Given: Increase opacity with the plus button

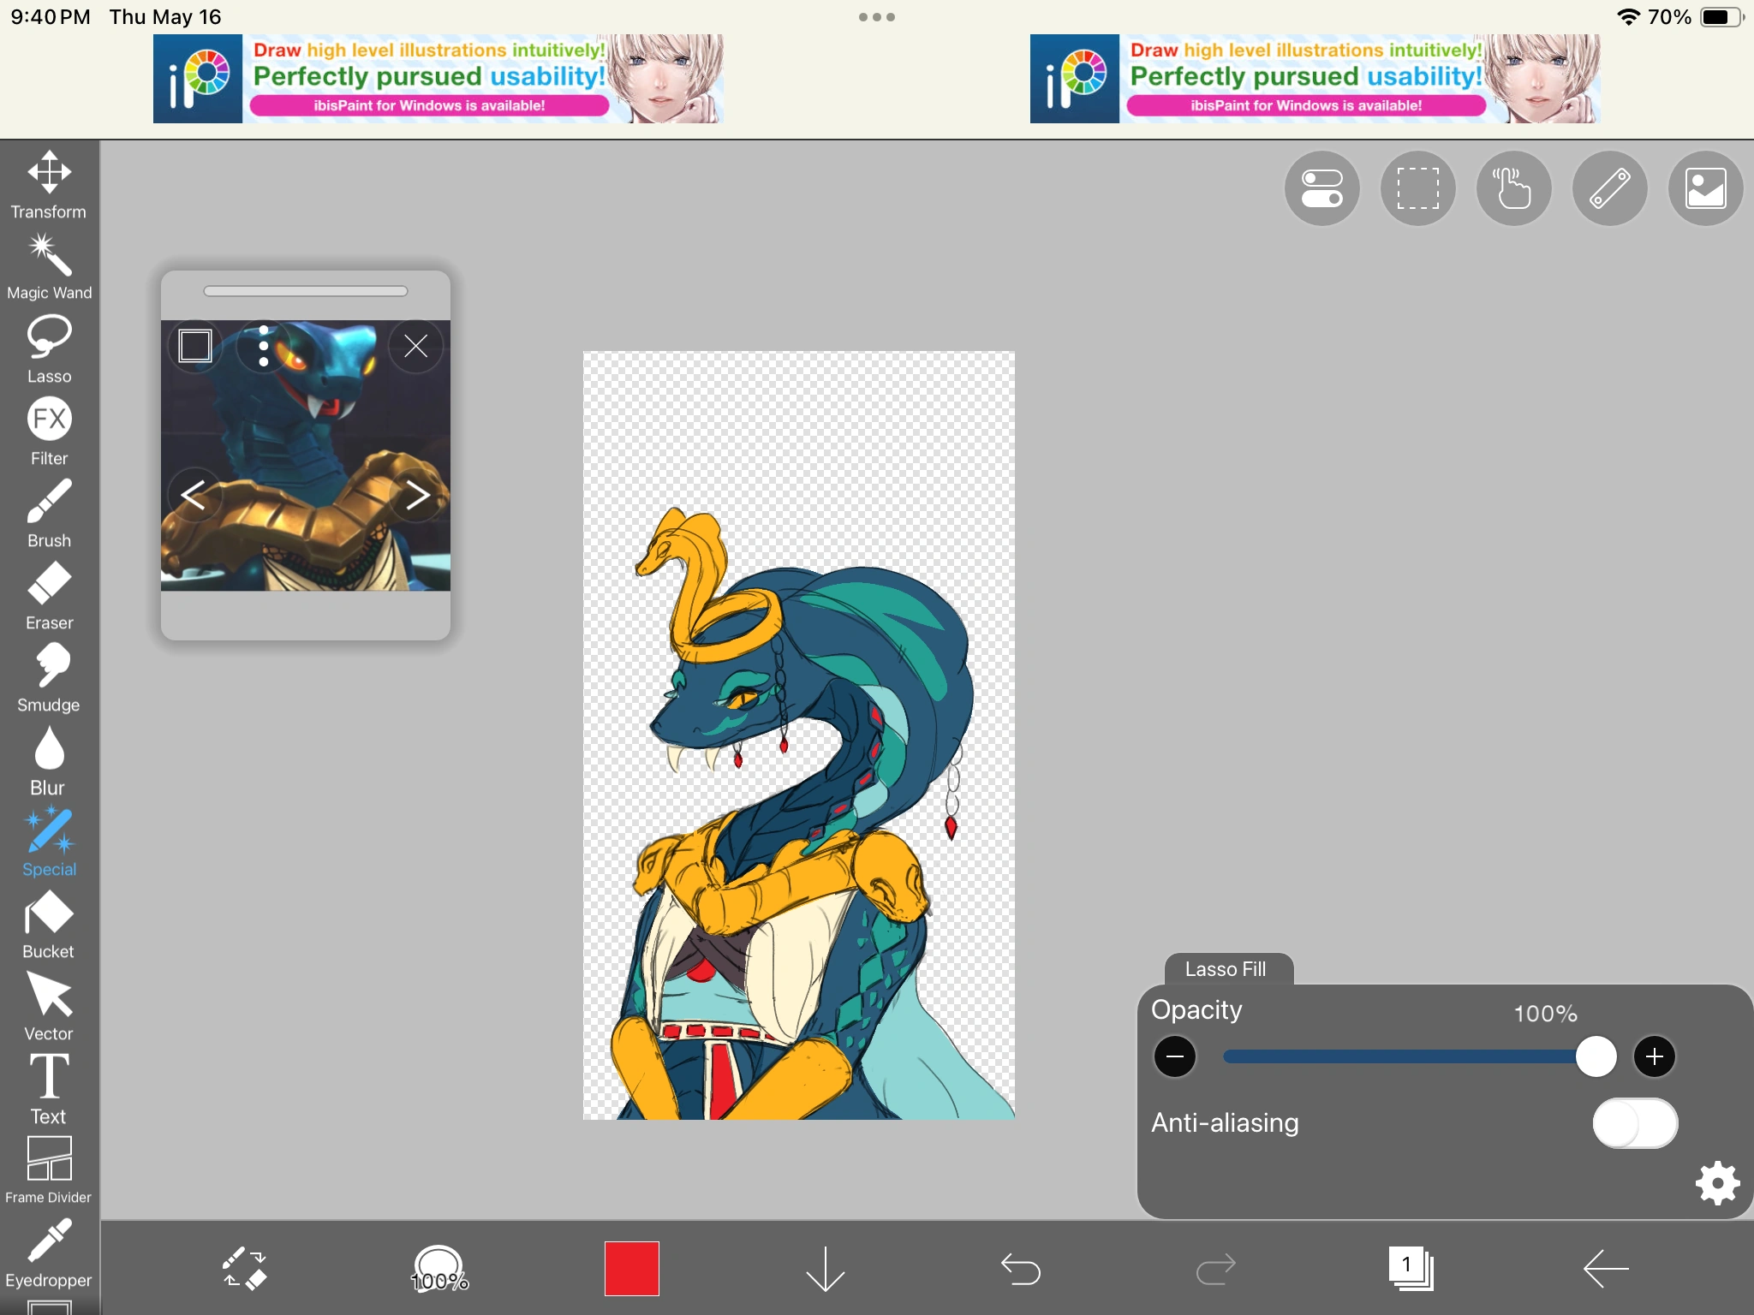Looking at the screenshot, I should pyautogui.click(x=1654, y=1056).
